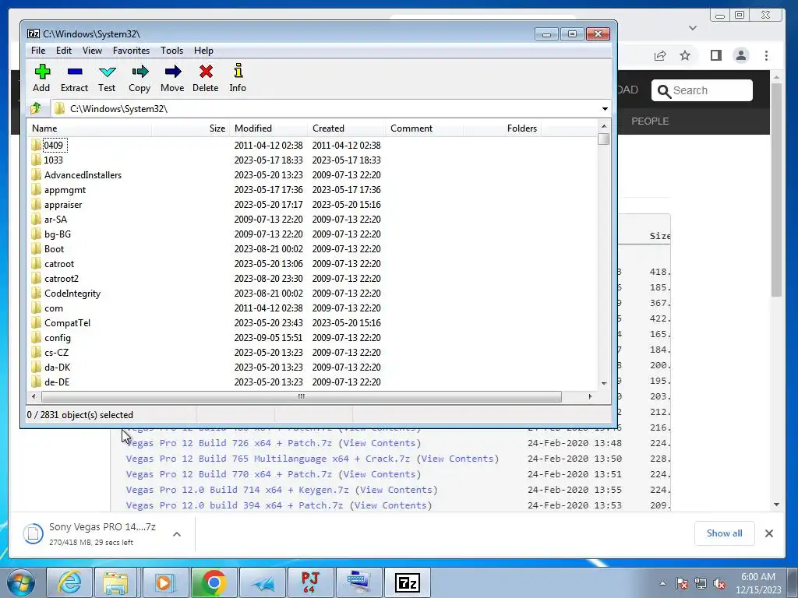Click the Extract toolbar icon
This screenshot has width=798, height=598.
(x=74, y=72)
